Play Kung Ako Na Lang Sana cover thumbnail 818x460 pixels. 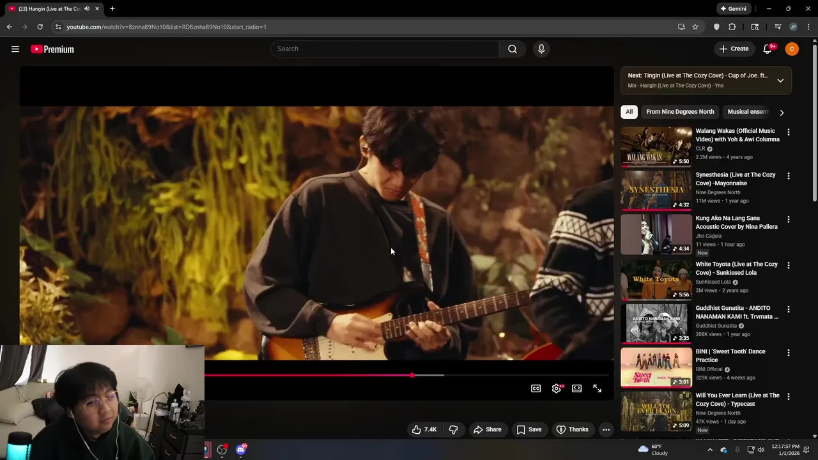coord(656,234)
